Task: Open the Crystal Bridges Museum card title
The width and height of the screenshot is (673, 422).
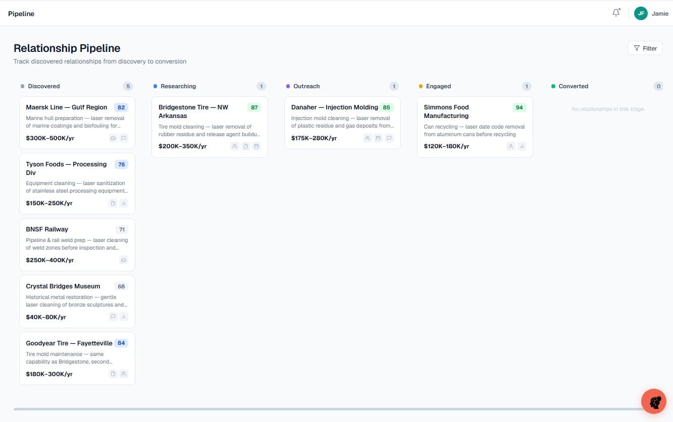Action: 63,286
